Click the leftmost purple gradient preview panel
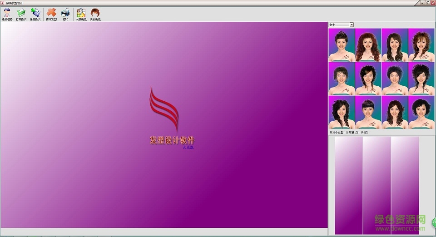Image resolution: width=436 pixels, height=237 pixels. click(x=349, y=185)
